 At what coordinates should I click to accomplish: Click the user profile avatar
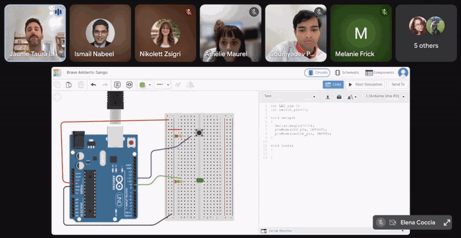403,73
